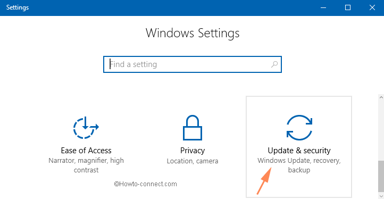The image size is (384, 199).
Task: Click the scrollbar up arrow
Action: (381, 97)
